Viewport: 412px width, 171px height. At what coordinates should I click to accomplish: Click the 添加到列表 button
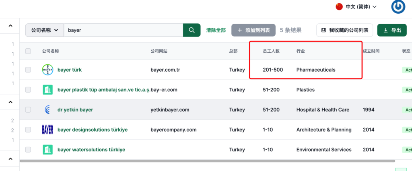click(253, 30)
